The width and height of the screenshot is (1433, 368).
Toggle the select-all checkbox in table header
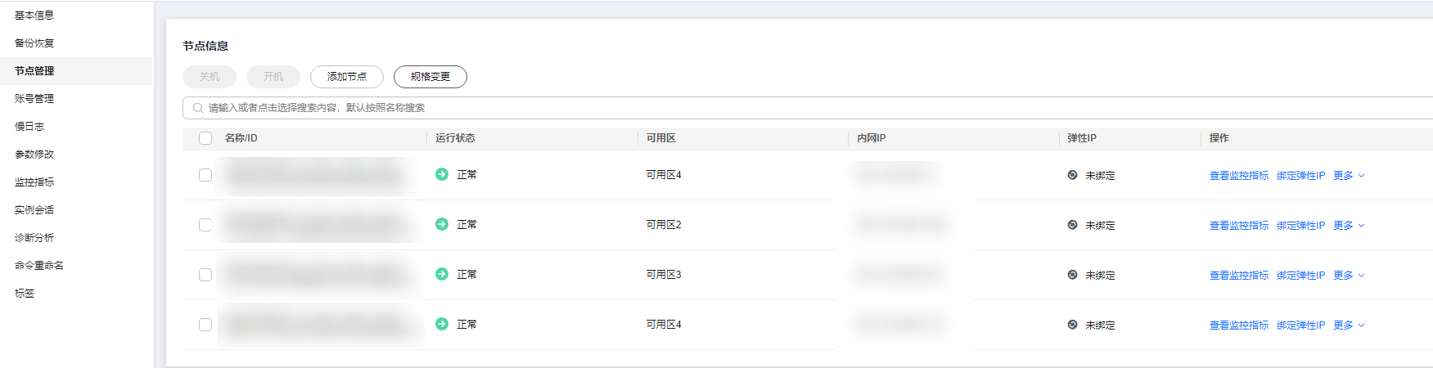tap(205, 138)
